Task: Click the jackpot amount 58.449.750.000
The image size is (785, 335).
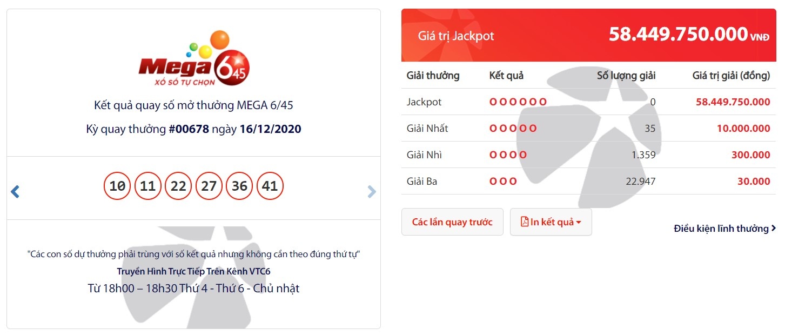Action: (678, 33)
